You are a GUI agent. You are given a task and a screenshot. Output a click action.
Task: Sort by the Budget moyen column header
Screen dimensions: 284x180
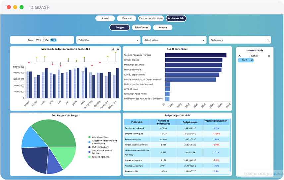190,122
